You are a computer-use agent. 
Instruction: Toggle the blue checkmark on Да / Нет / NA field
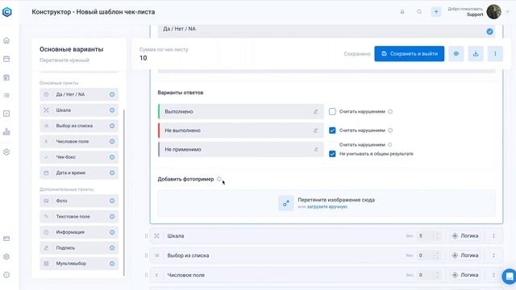point(489,31)
